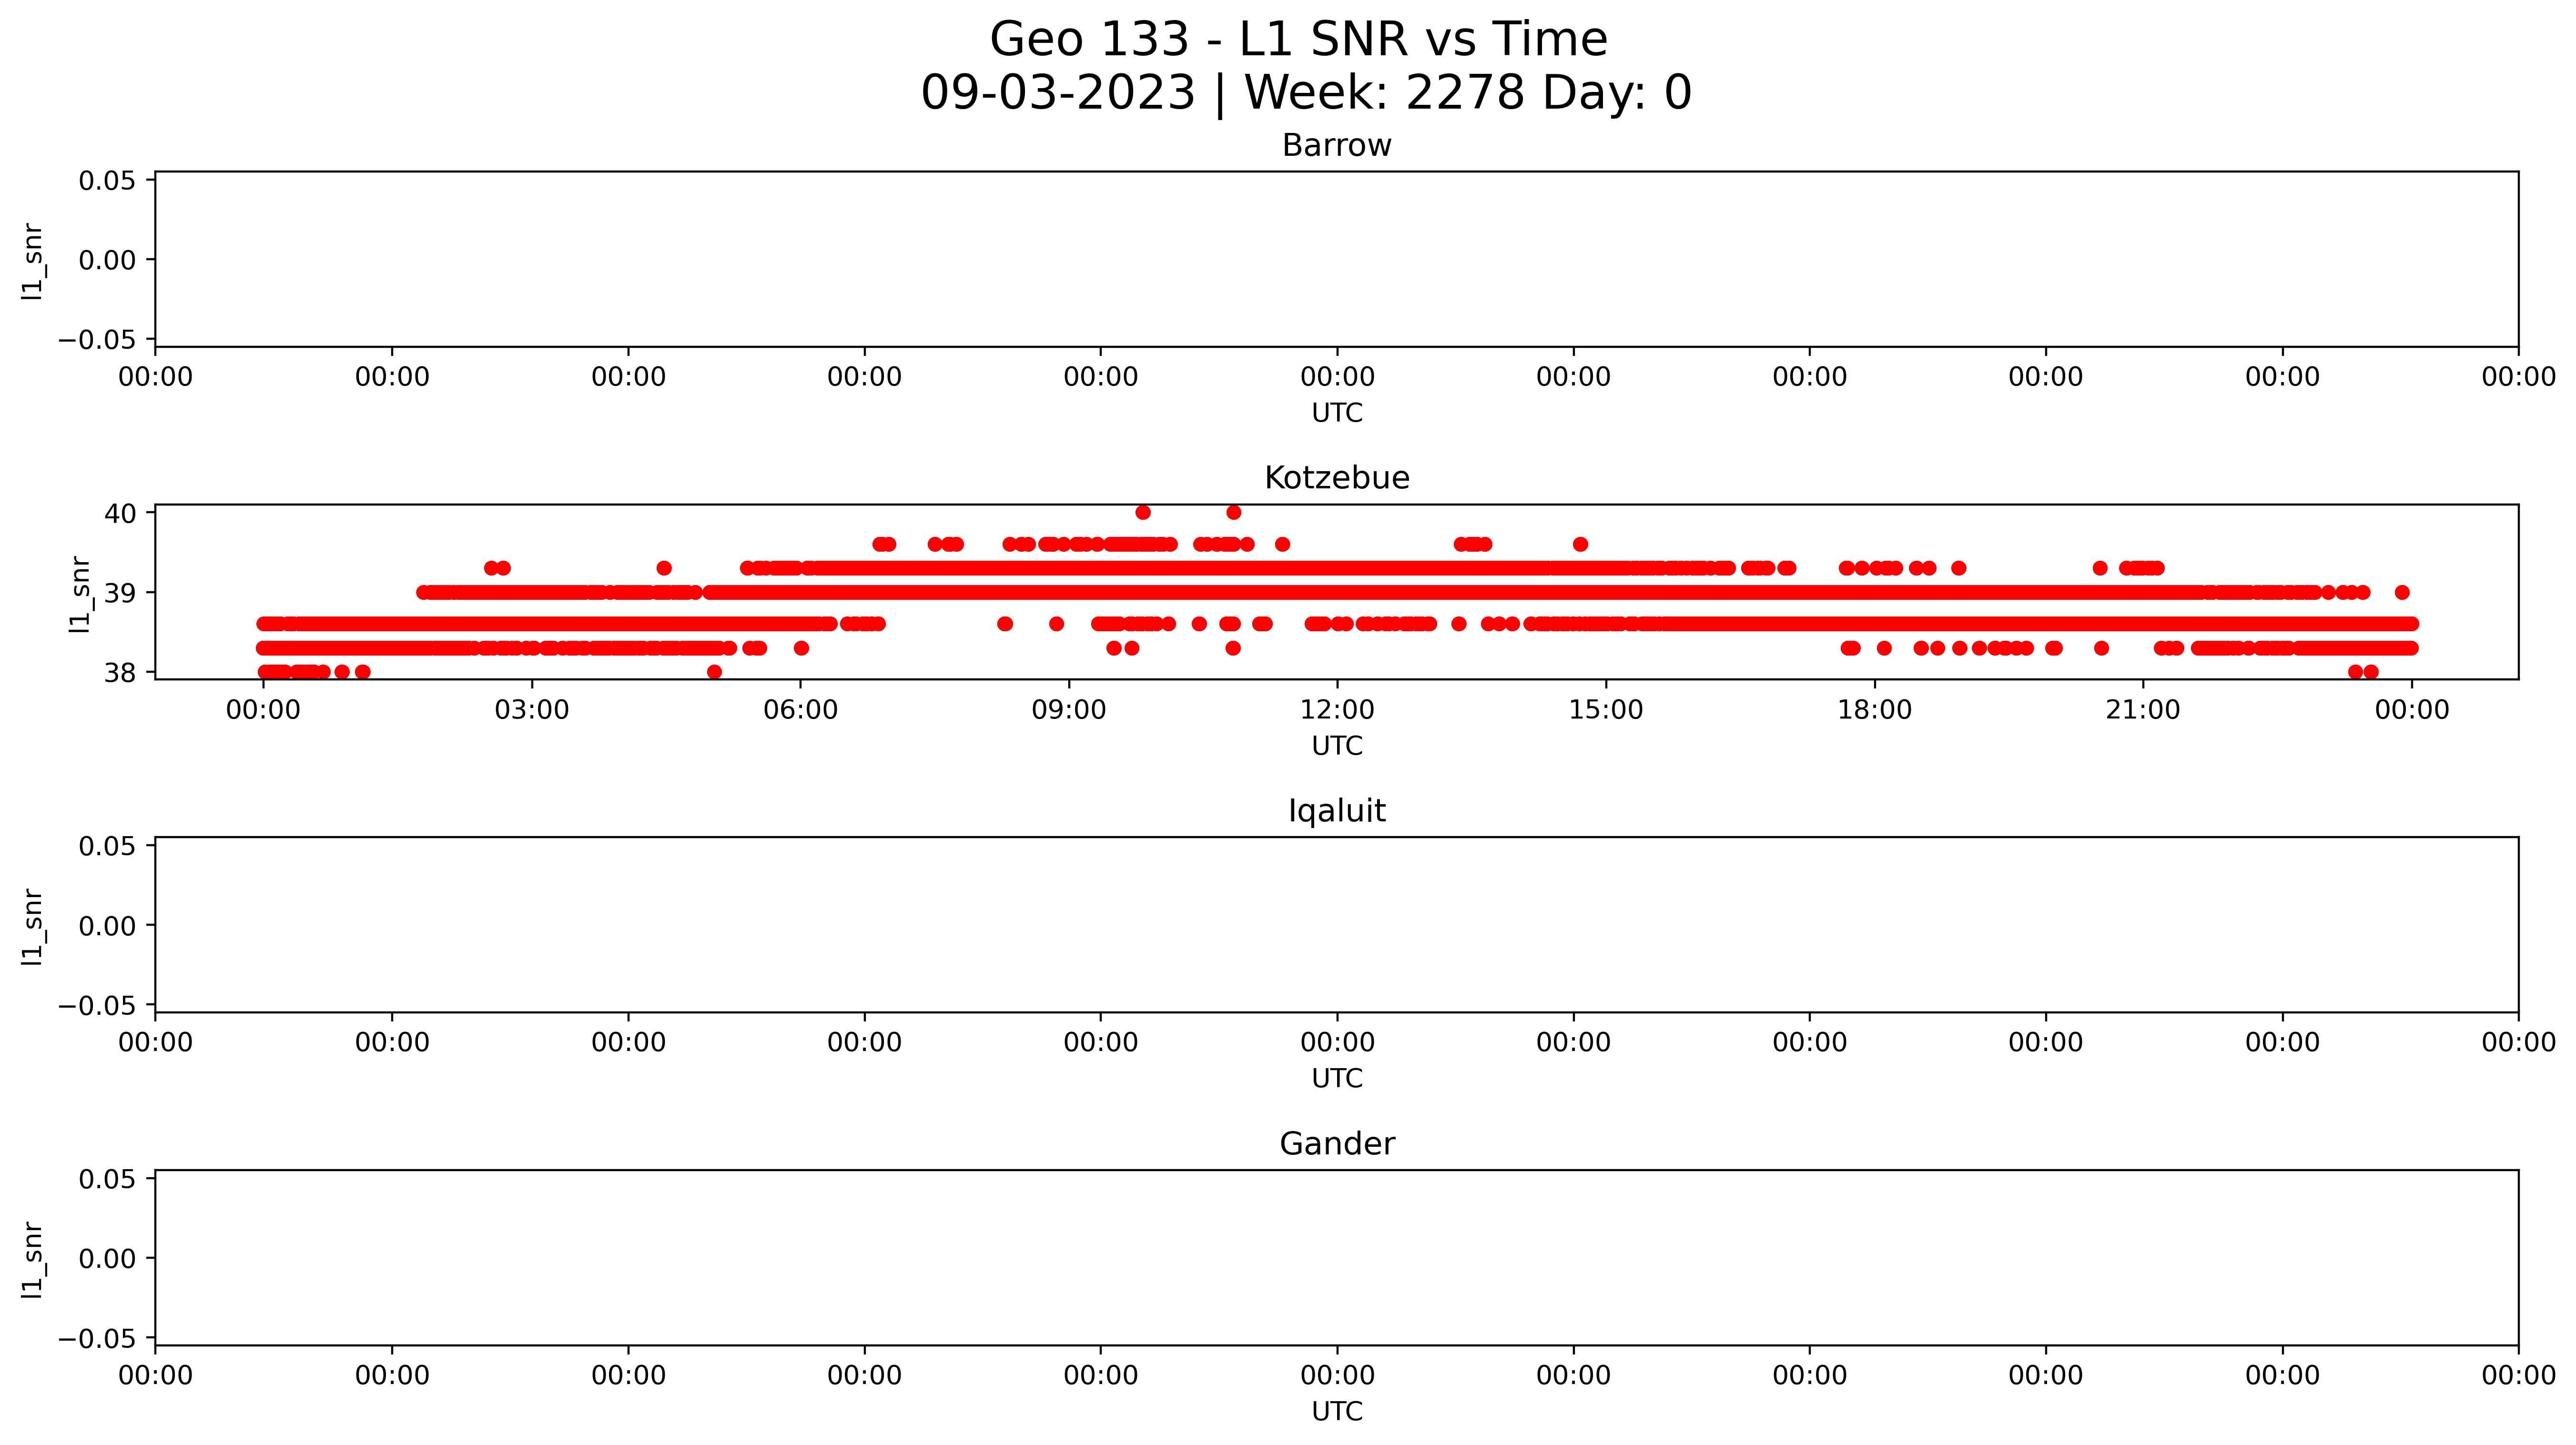Click the UTC label below the Kotzebue plot
2576x1445 pixels.
[x=1337, y=746]
